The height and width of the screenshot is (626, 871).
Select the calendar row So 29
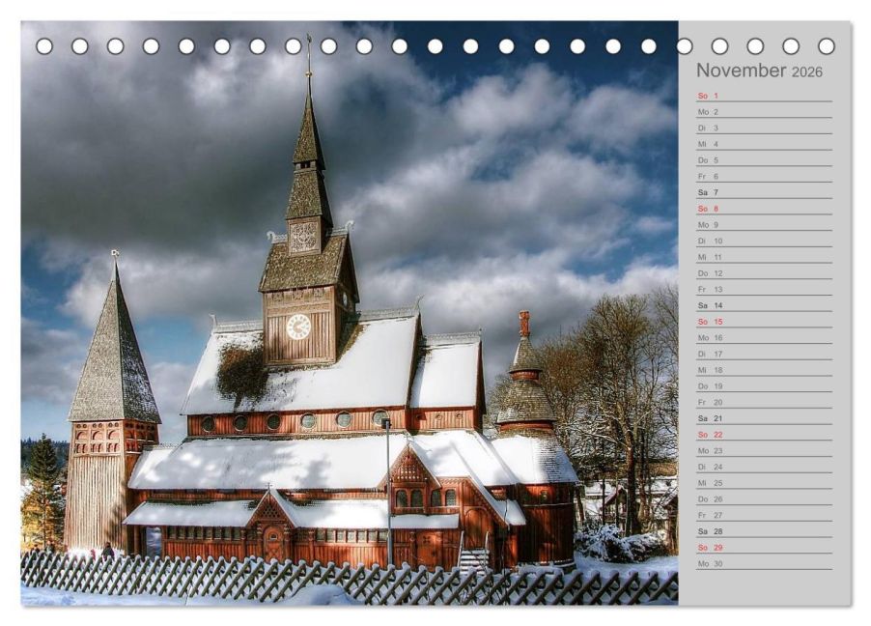point(765,547)
